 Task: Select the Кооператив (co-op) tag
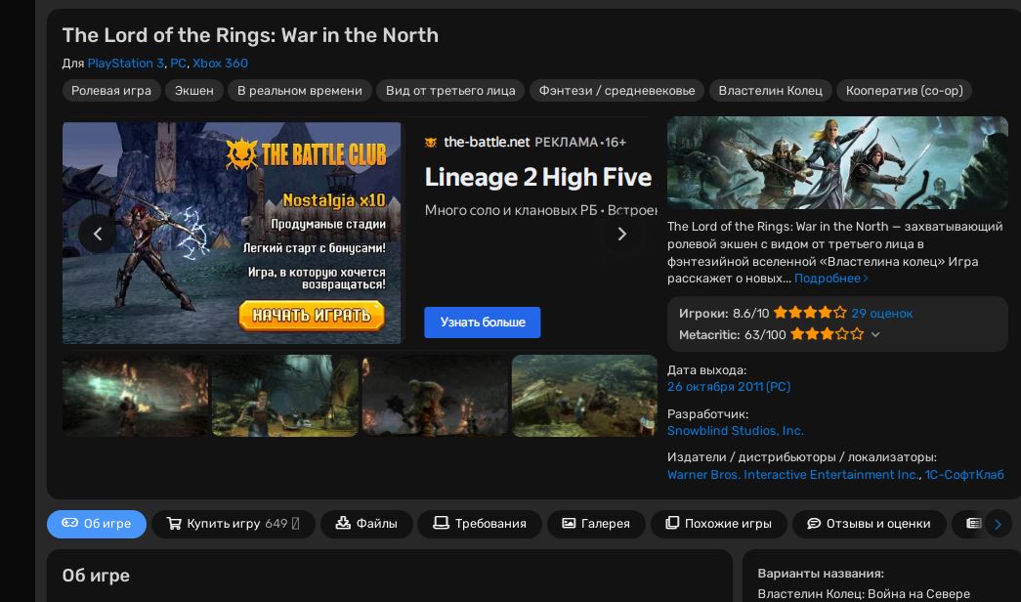905,91
